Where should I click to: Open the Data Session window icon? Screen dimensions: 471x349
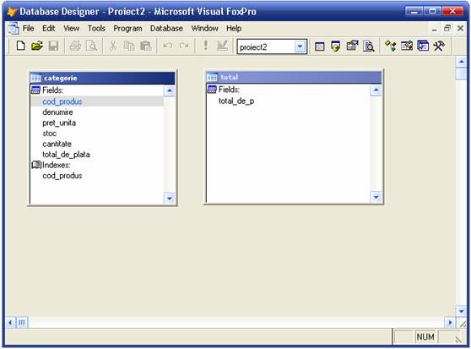[336, 46]
